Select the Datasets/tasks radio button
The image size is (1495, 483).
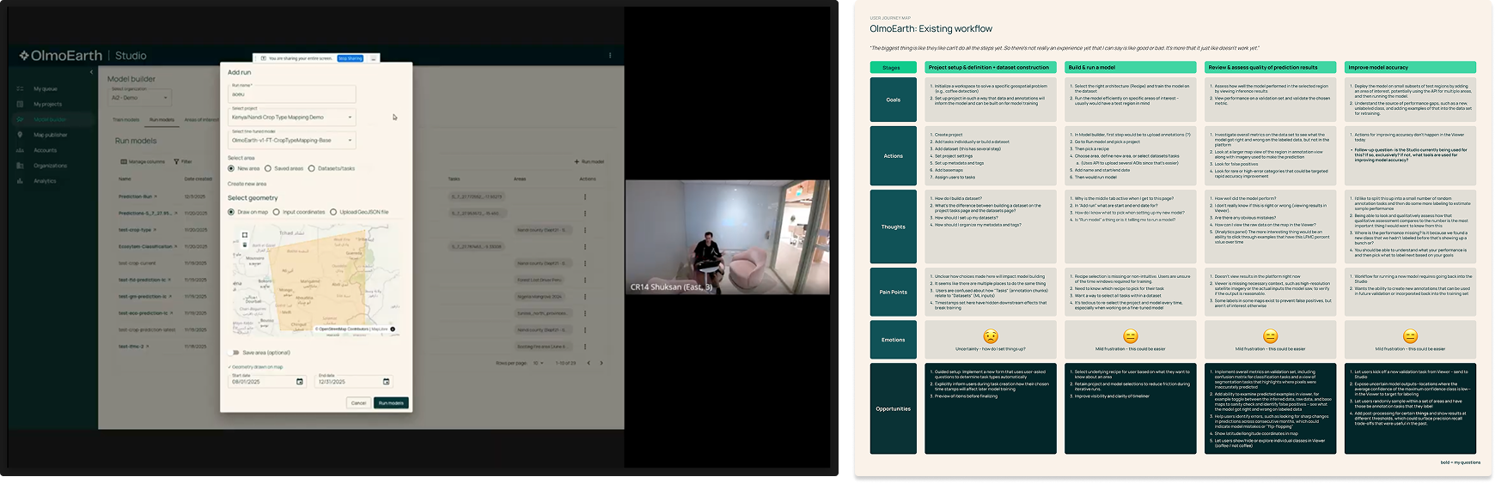(x=311, y=168)
